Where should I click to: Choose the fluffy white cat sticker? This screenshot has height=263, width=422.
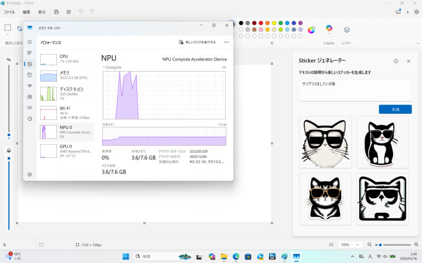(325, 142)
